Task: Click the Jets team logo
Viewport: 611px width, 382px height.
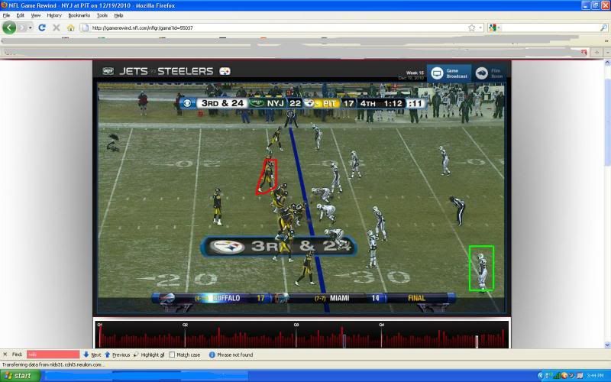Action: (108, 71)
